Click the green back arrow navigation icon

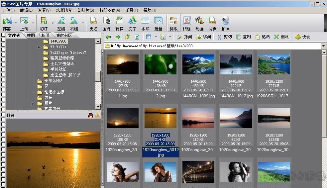pyautogui.click(x=108, y=37)
